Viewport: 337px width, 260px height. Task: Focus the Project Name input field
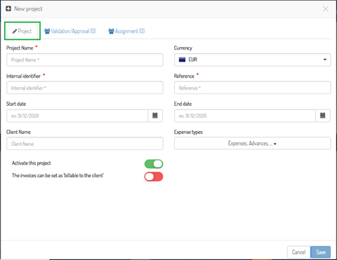(85, 60)
